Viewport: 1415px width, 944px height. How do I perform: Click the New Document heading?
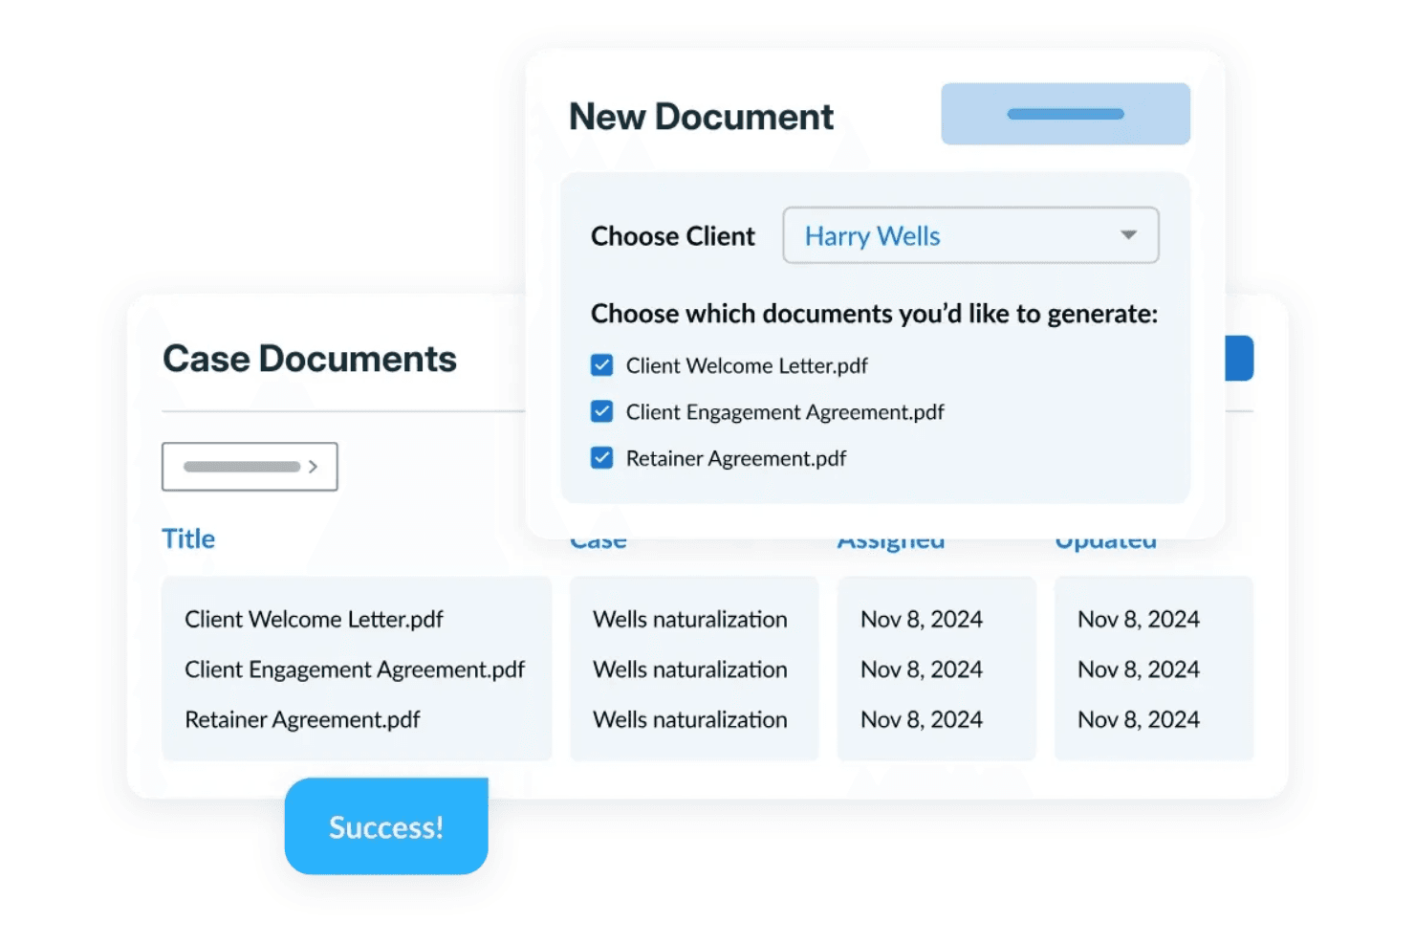click(701, 117)
